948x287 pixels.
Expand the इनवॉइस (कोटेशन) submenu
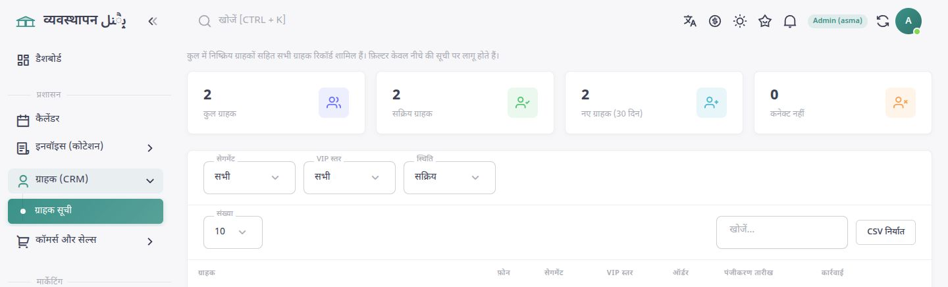[x=86, y=147]
